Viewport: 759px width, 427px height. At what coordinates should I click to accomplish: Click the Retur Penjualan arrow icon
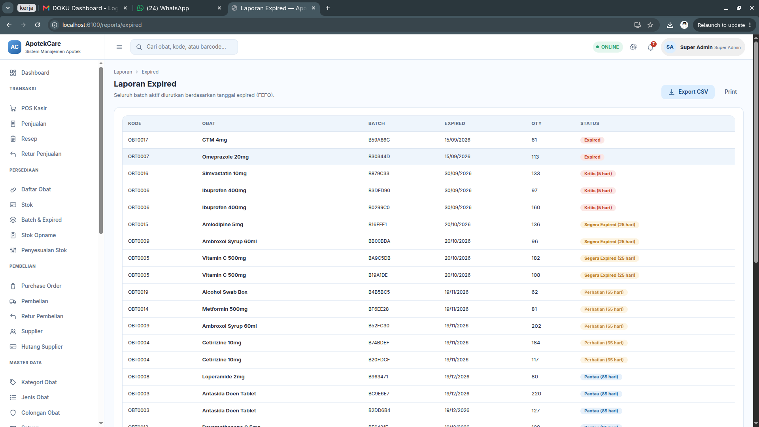click(x=13, y=154)
